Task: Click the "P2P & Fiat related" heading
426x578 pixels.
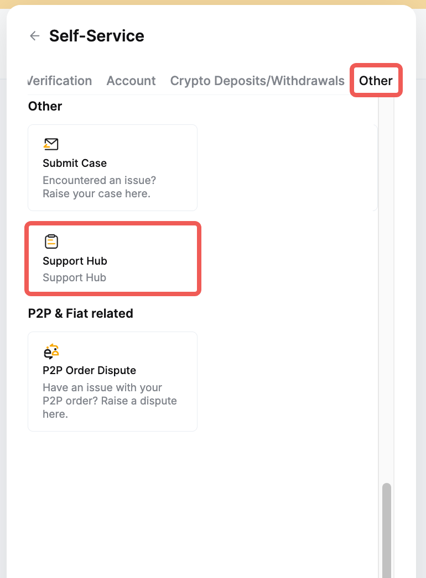Action: [81, 313]
